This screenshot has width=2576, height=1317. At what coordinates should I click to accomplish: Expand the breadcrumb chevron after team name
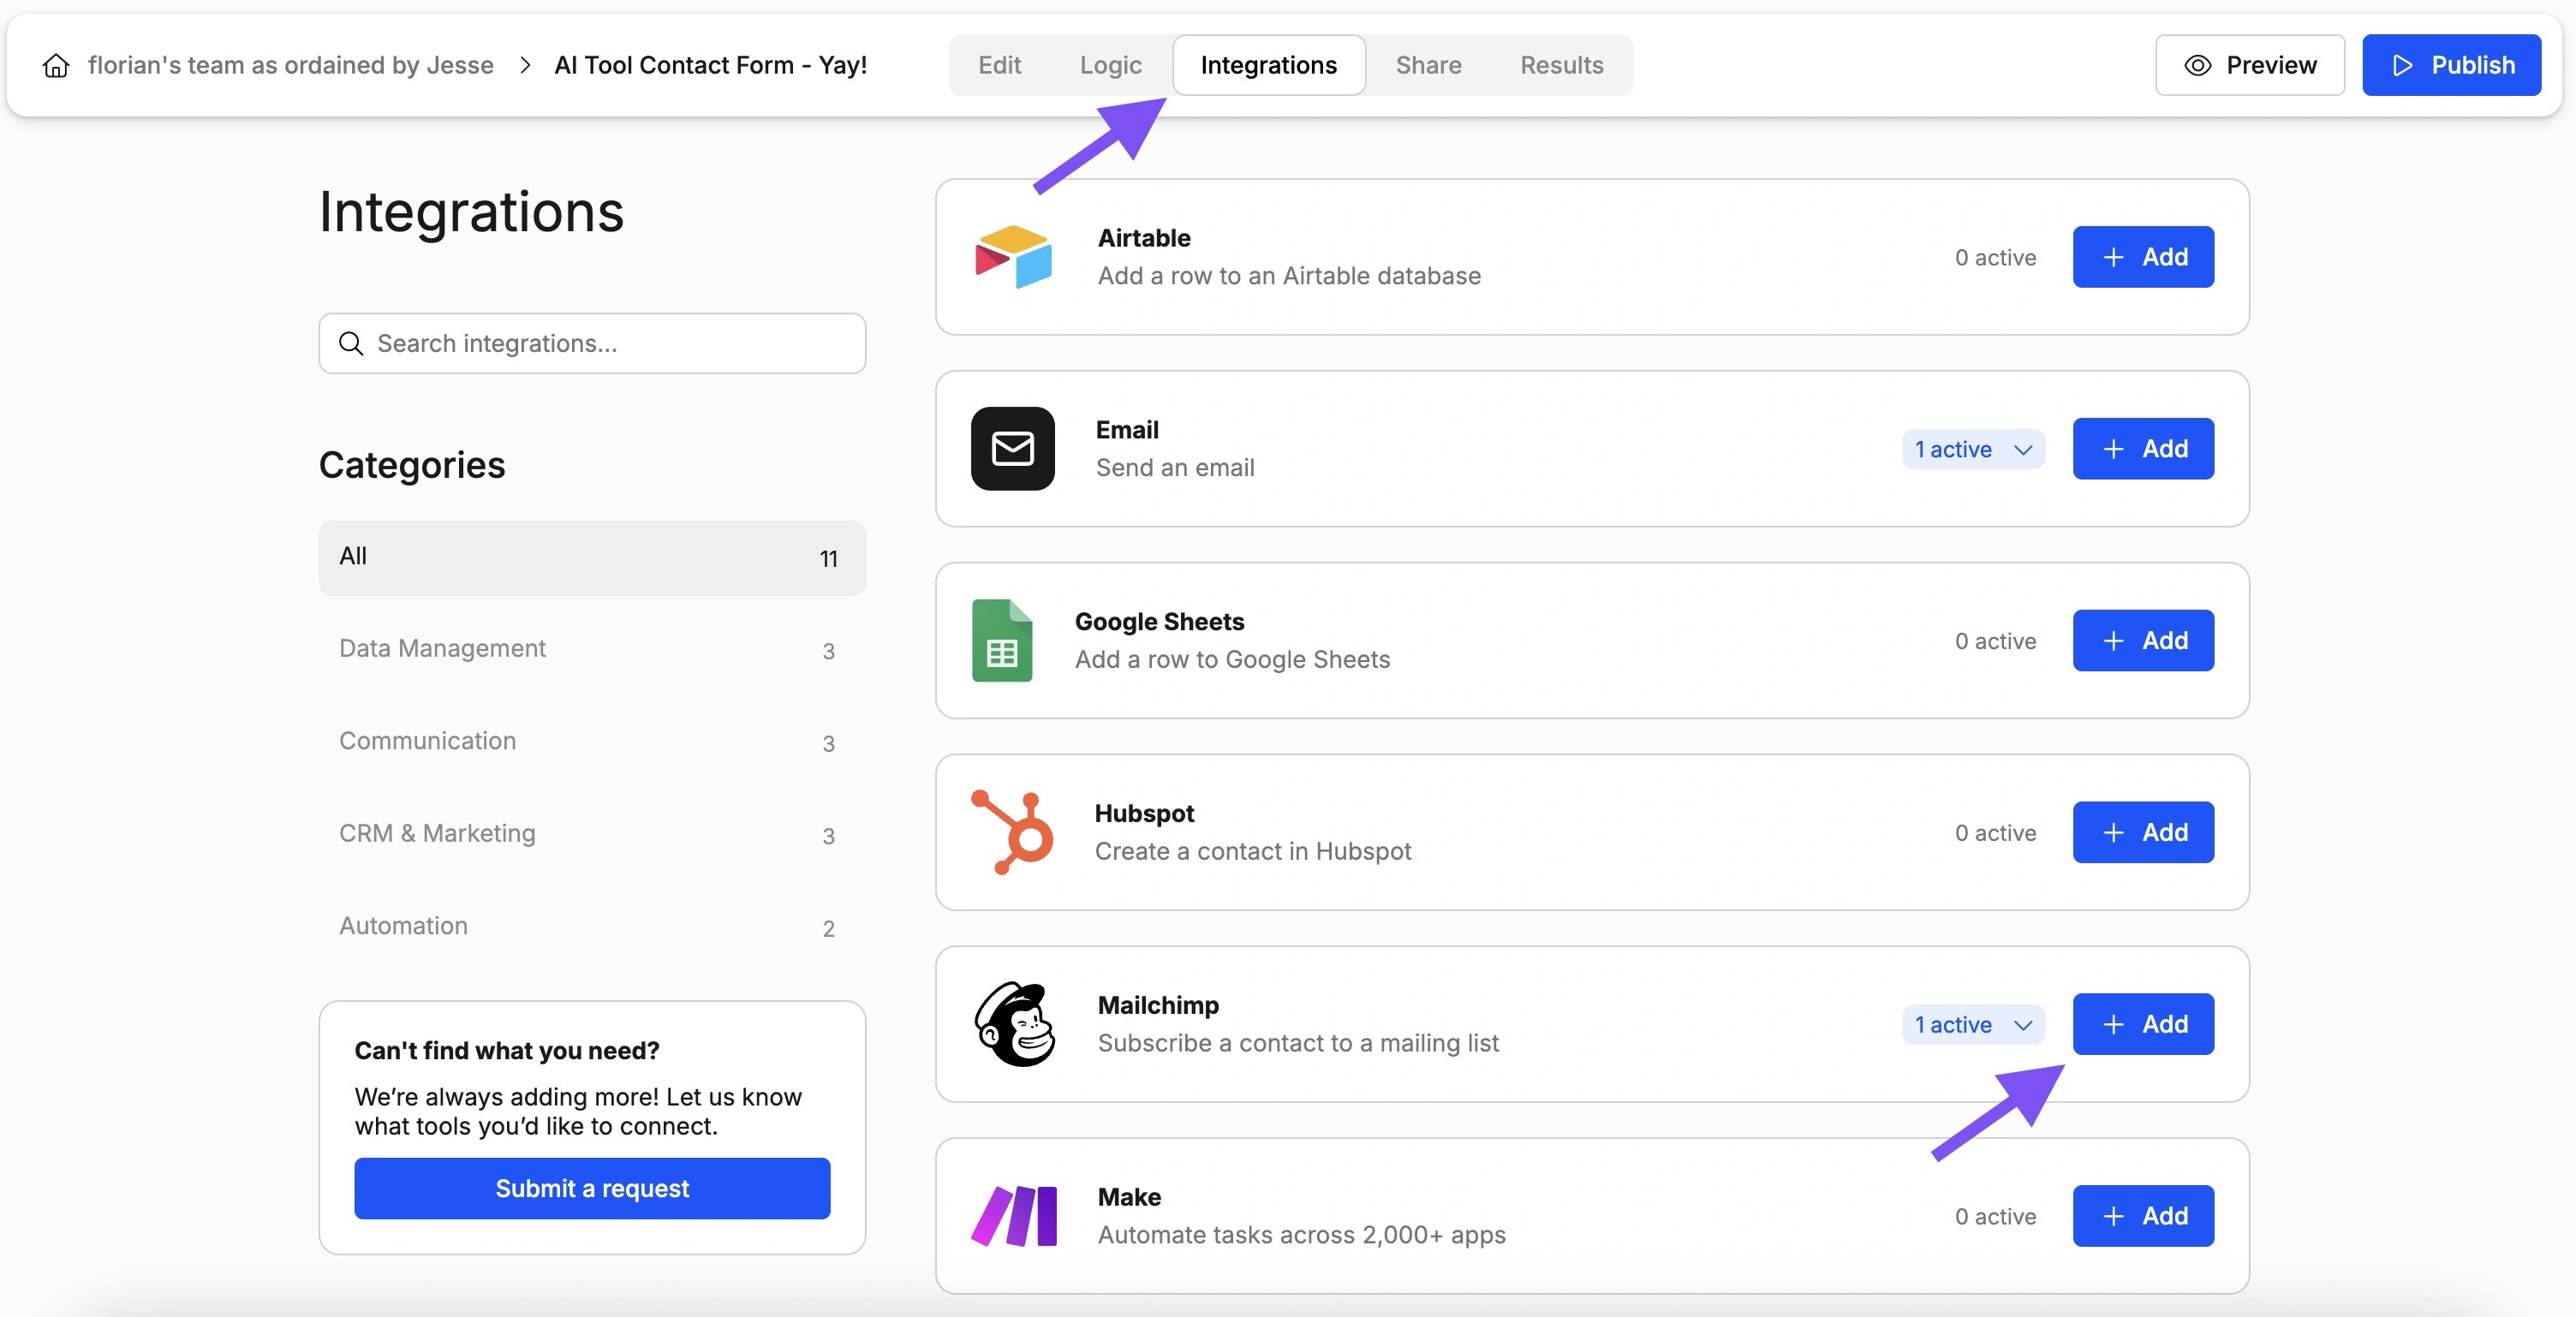point(524,64)
